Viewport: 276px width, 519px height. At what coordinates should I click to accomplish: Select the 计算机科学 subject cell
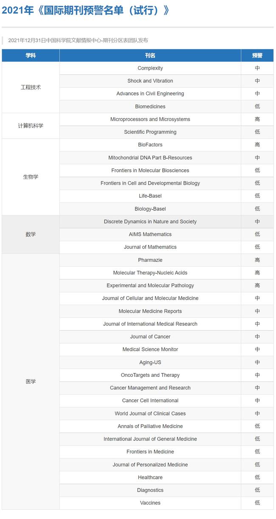coord(31,126)
